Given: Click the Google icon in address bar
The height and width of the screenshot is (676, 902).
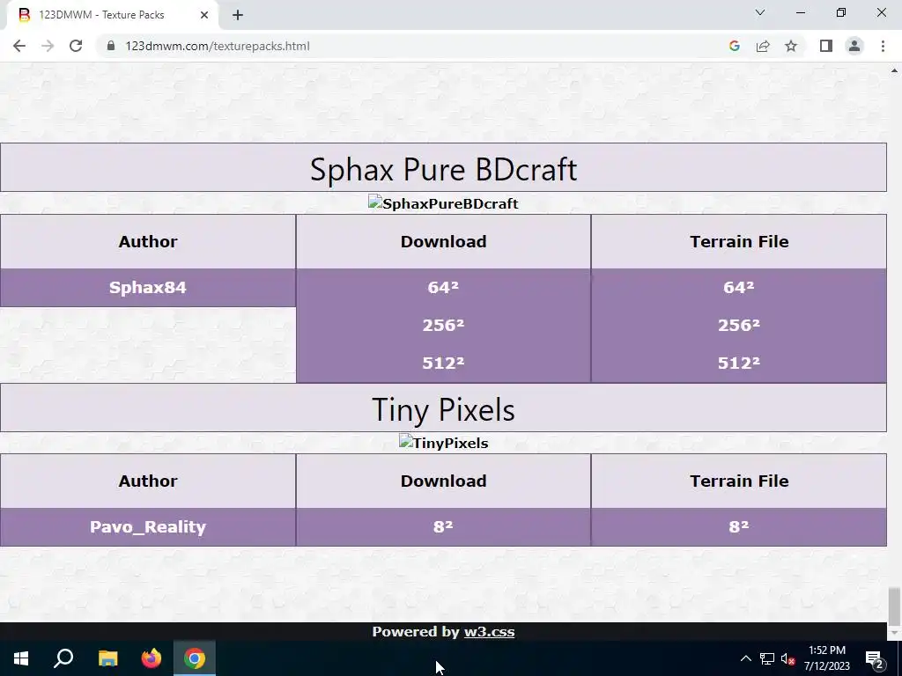Looking at the screenshot, I should [734, 46].
